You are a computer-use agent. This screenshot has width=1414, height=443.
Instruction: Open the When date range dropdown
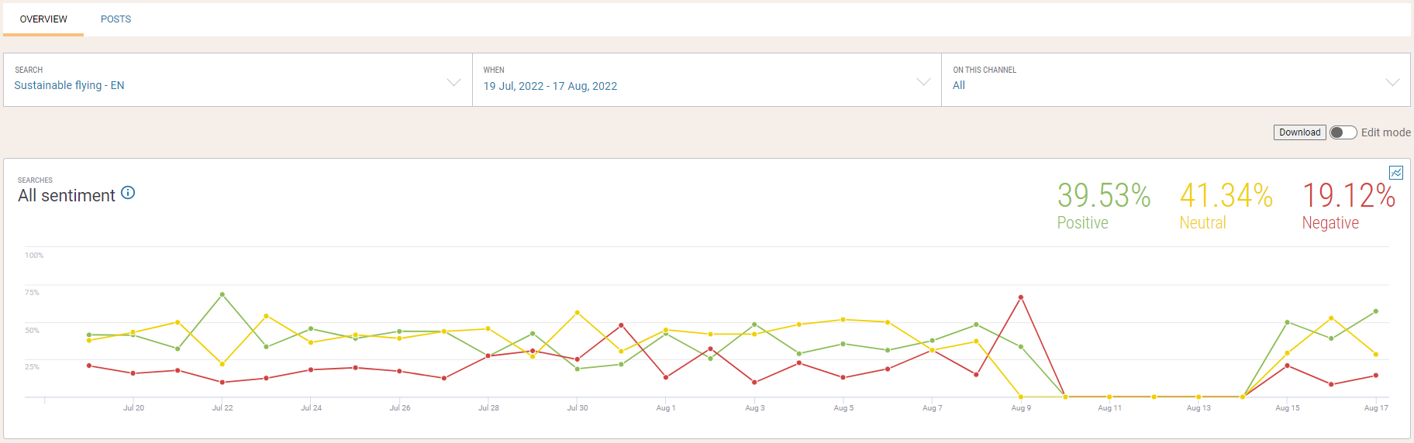tap(707, 80)
